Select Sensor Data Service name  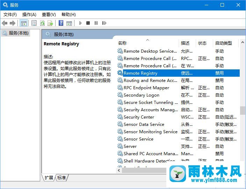144,124
